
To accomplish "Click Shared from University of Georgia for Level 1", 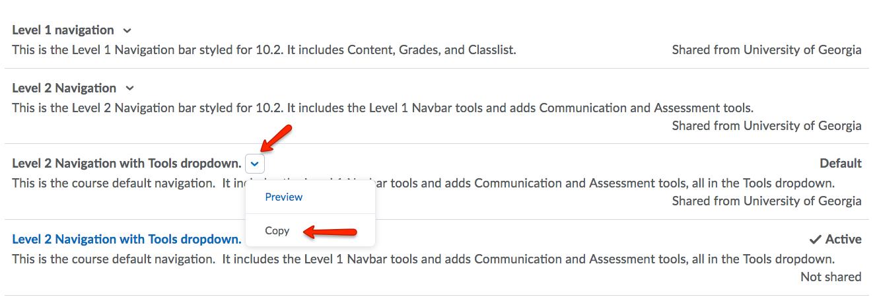I will point(767,50).
